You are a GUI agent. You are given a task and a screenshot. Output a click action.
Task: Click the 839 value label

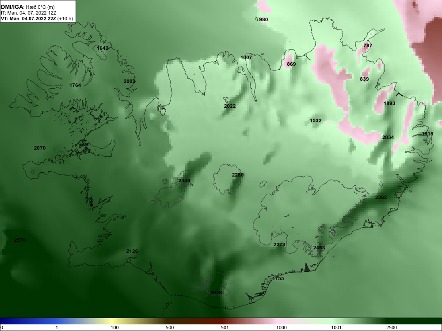[x=364, y=79]
